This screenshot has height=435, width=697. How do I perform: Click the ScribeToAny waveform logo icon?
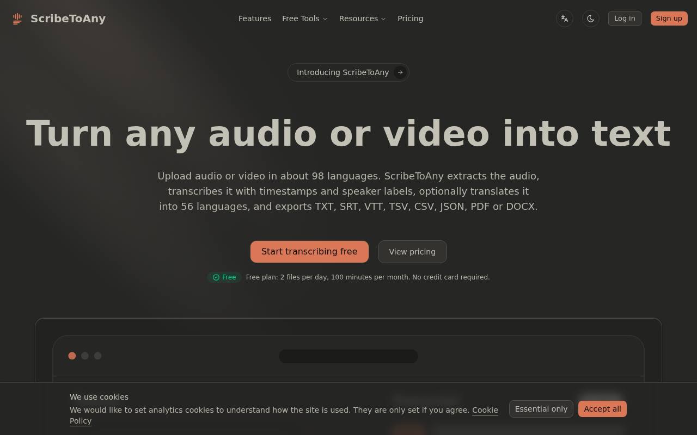17,18
